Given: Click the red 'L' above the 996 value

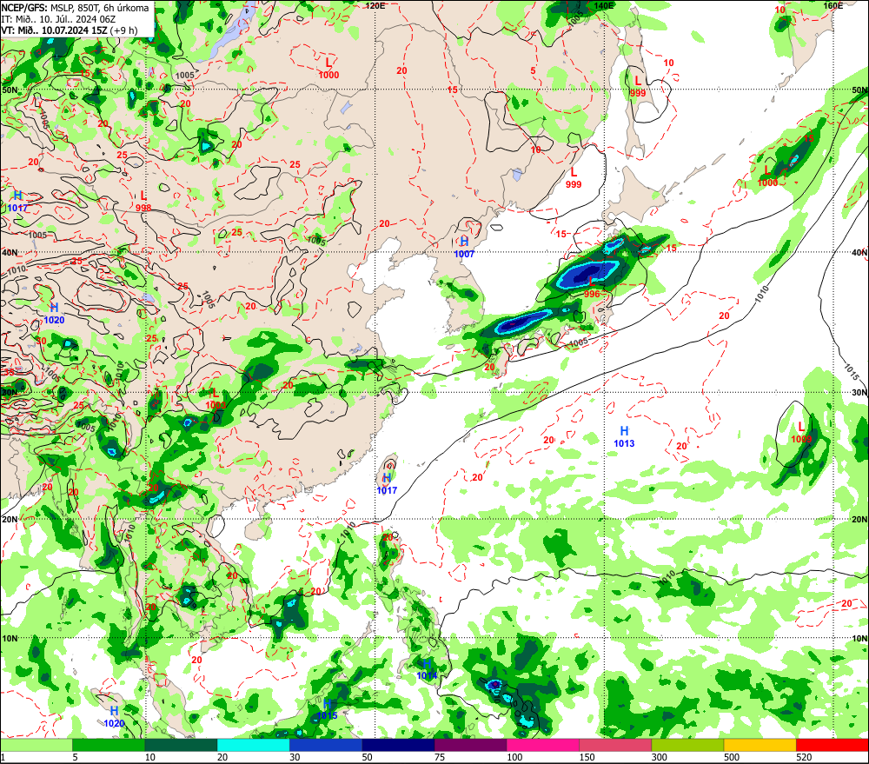Looking at the screenshot, I should pyautogui.click(x=592, y=282).
